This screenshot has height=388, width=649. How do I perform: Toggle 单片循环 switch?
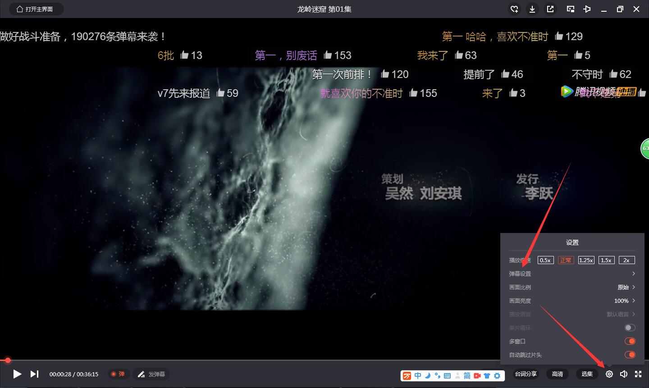click(630, 328)
